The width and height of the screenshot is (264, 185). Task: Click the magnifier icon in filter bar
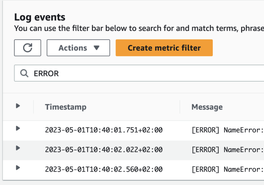pos(24,73)
